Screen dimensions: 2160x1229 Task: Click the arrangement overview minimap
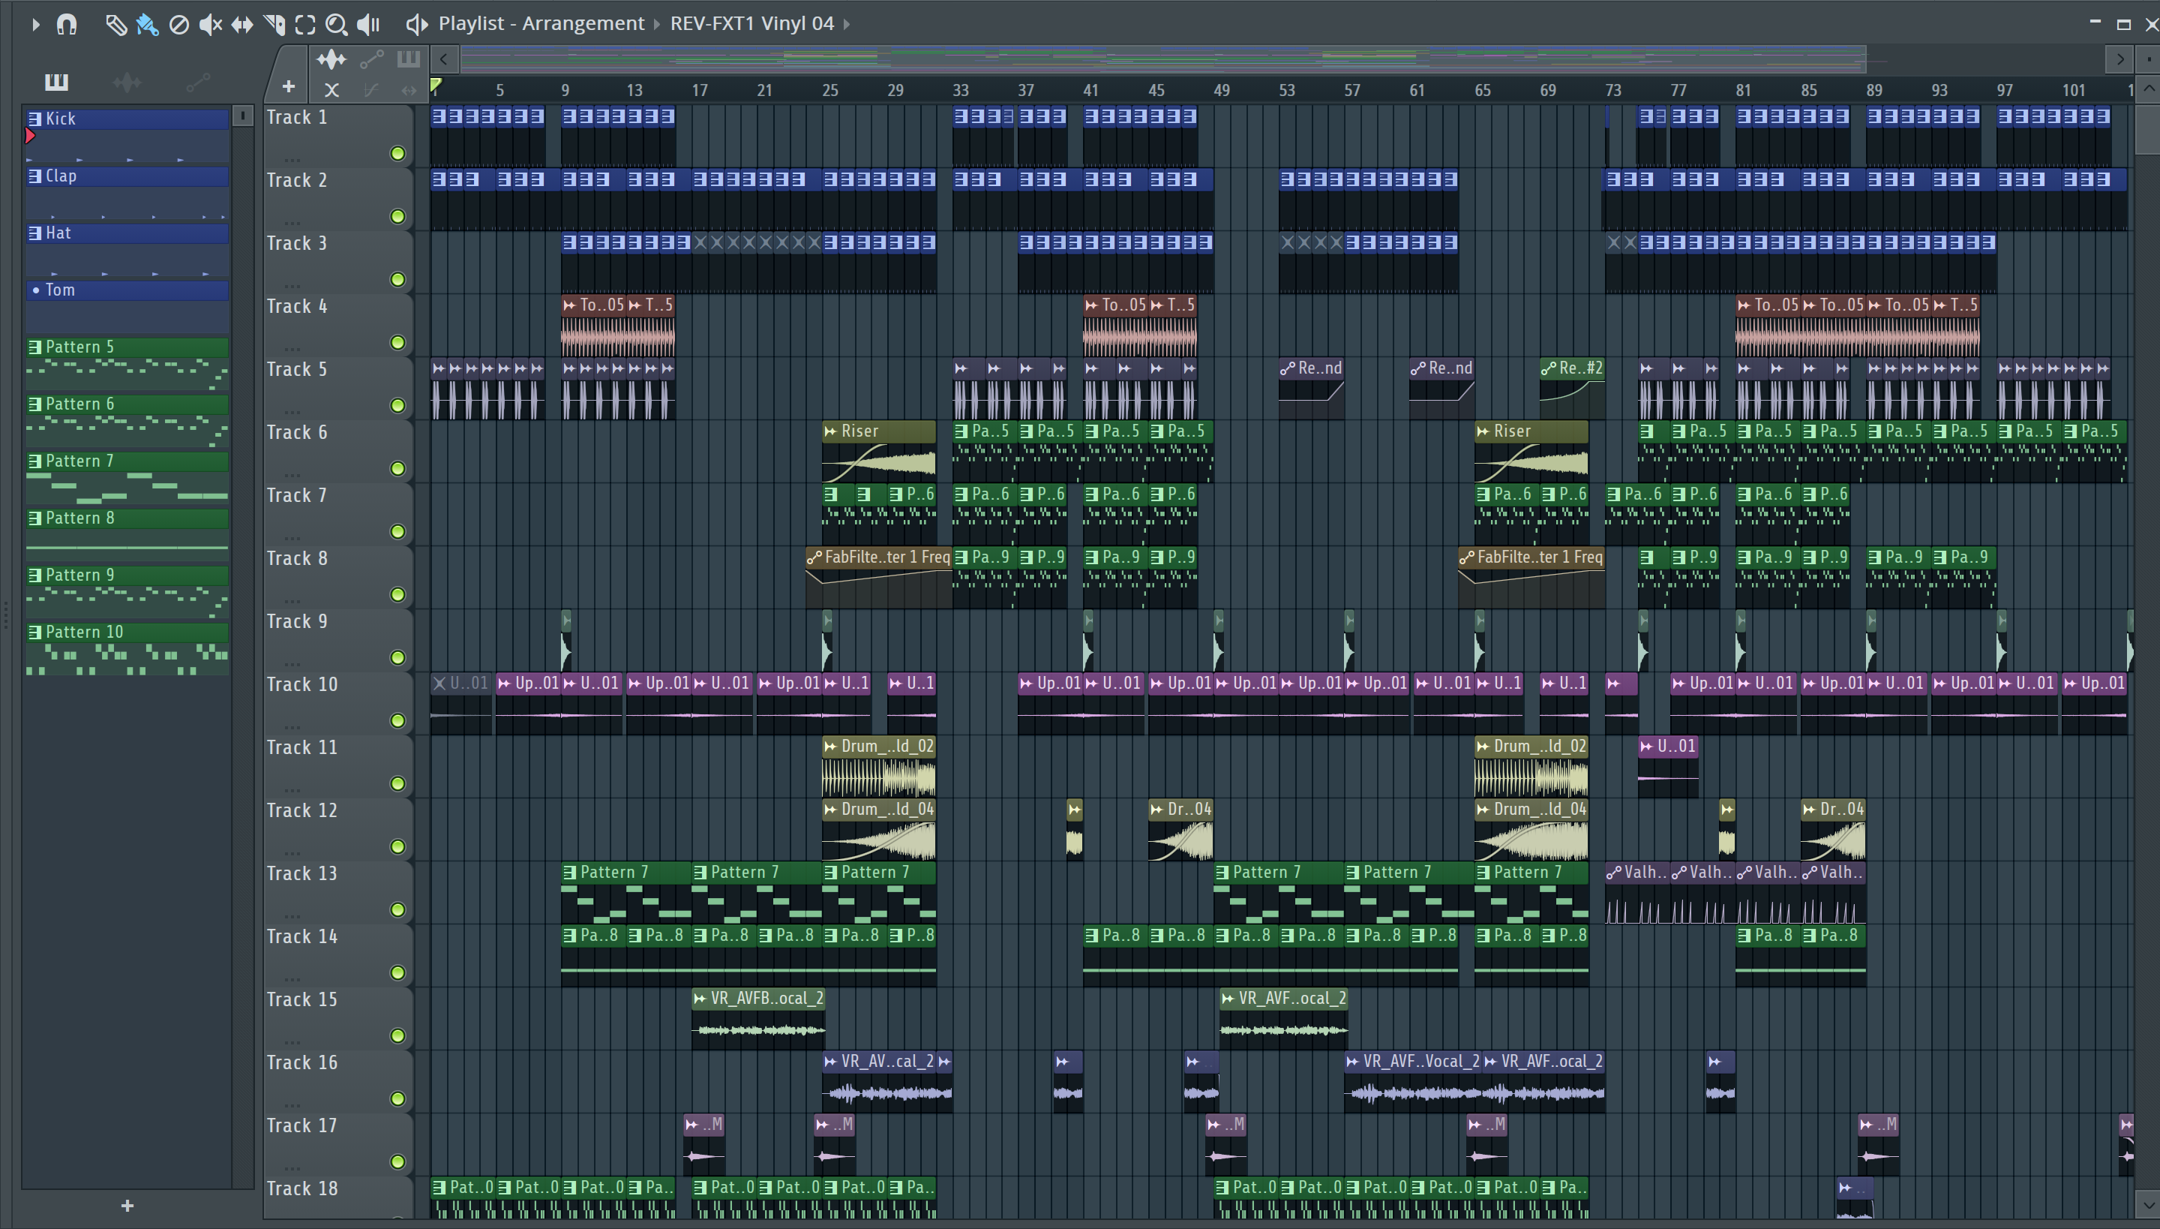(1162, 59)
